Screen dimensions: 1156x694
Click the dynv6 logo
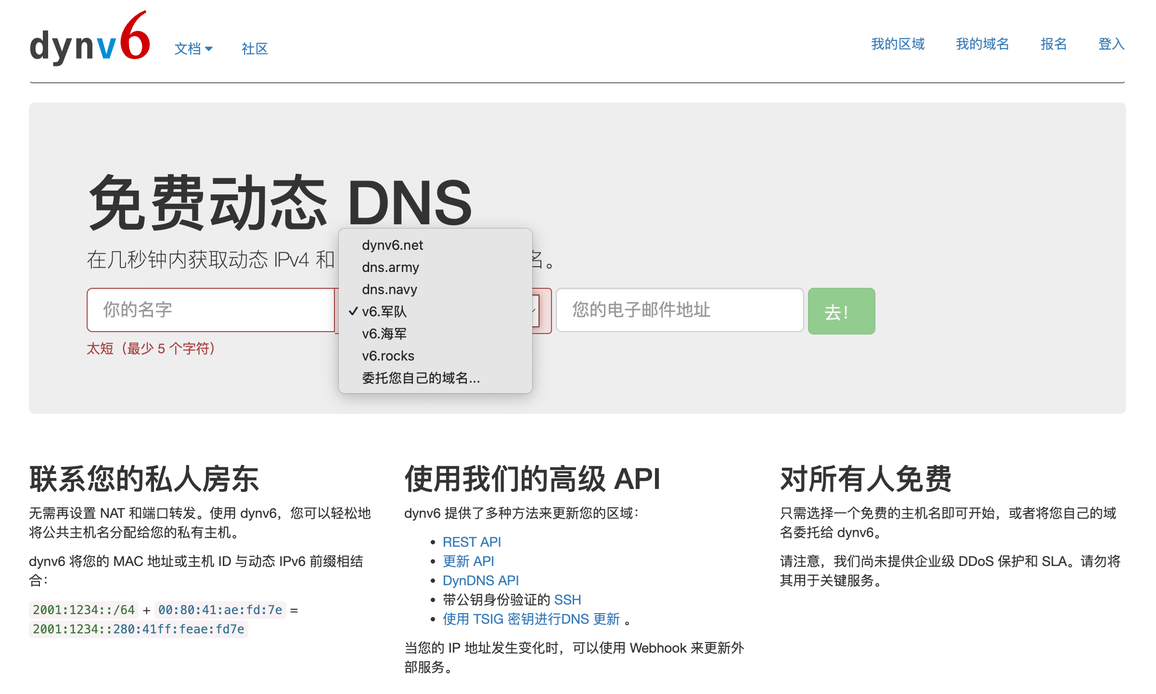click(x=90, y=39)
